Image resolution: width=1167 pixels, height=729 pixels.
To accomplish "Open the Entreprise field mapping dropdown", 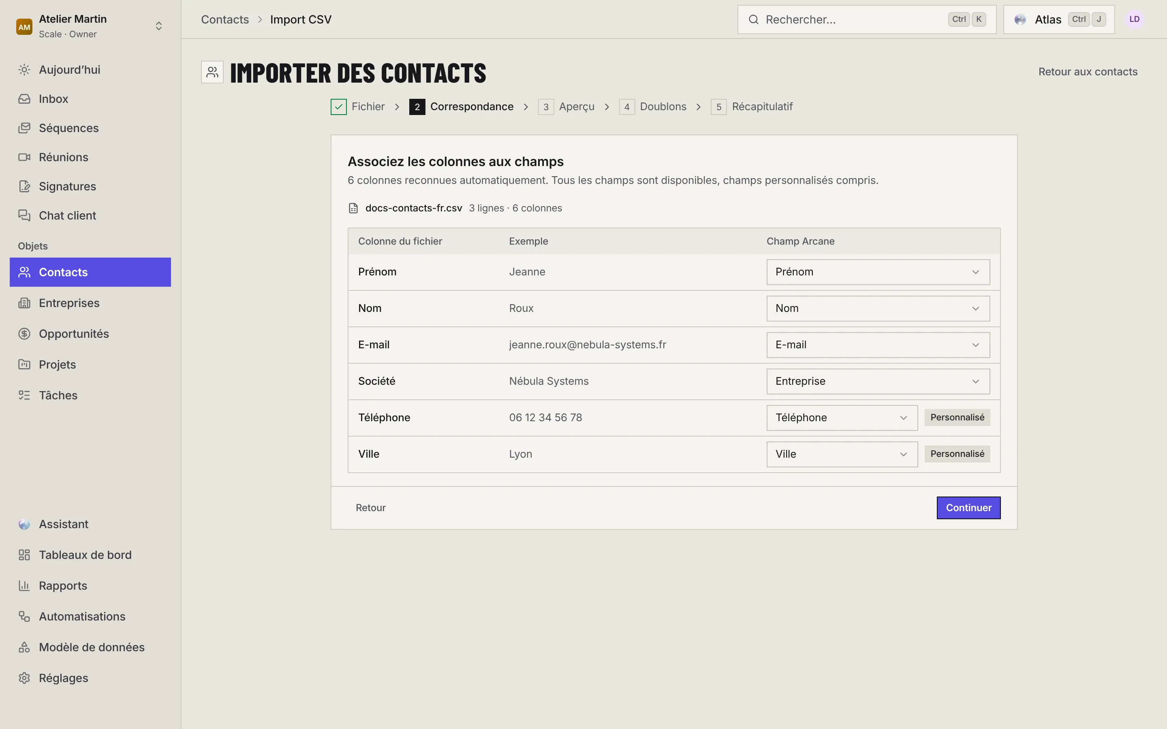I will coord(878,382).
